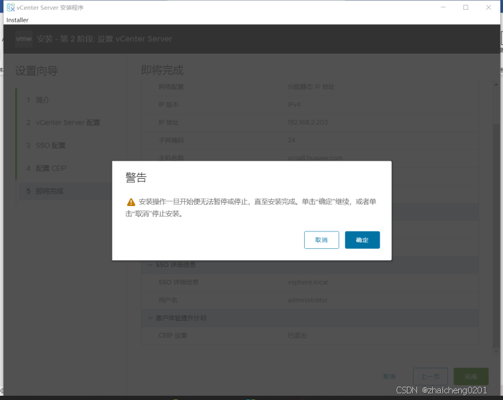Click the vCenter Server installer title bar icon

[11, 7]
